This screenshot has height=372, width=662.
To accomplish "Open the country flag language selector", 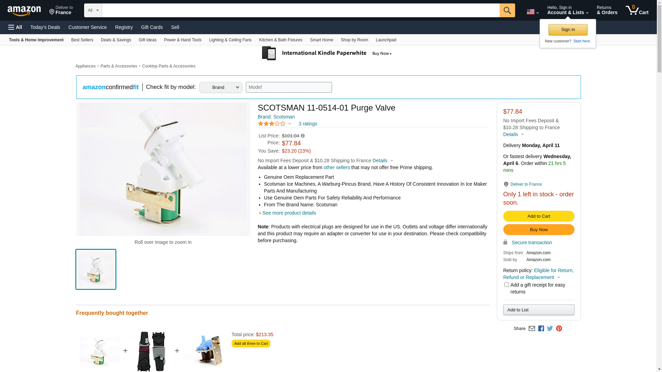I will pyautogui.click(x=532, y=12).
